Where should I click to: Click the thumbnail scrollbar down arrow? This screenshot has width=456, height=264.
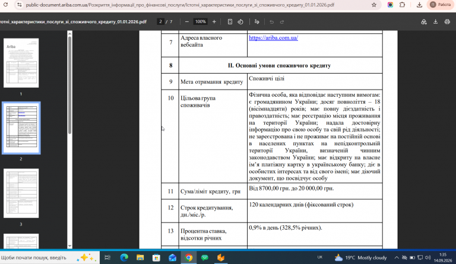[x=69, y=246]
